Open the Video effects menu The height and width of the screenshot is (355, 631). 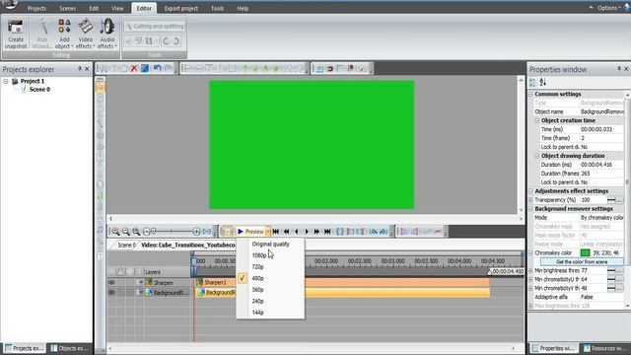(86, 34)
